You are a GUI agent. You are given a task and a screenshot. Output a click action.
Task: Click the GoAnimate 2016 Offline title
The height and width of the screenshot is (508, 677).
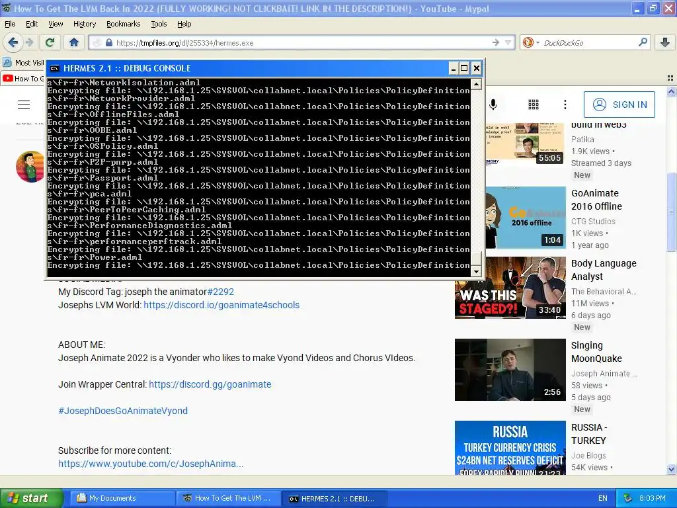(597, 200)
